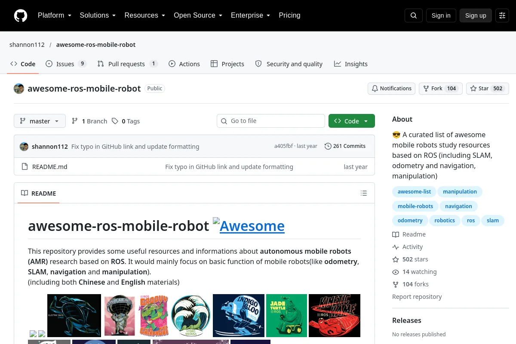Open commit hash a405fbf
The width and height of the screenshot is (516, 344).
point(283,146)
